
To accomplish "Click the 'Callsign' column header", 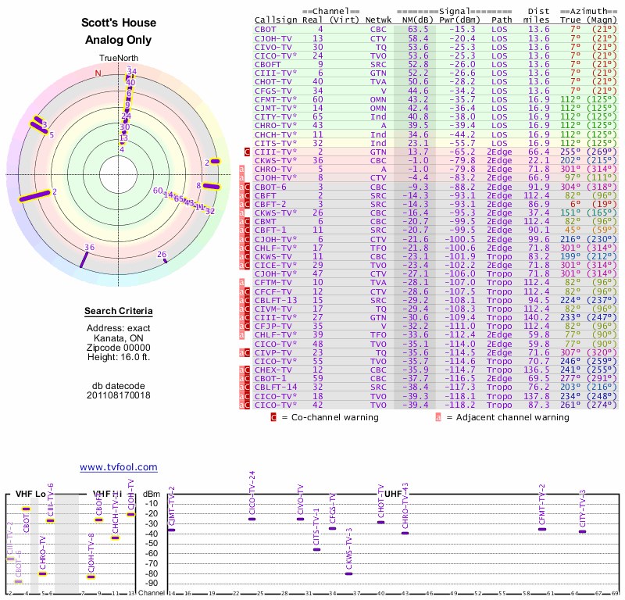I will click(x=276, y=20).
